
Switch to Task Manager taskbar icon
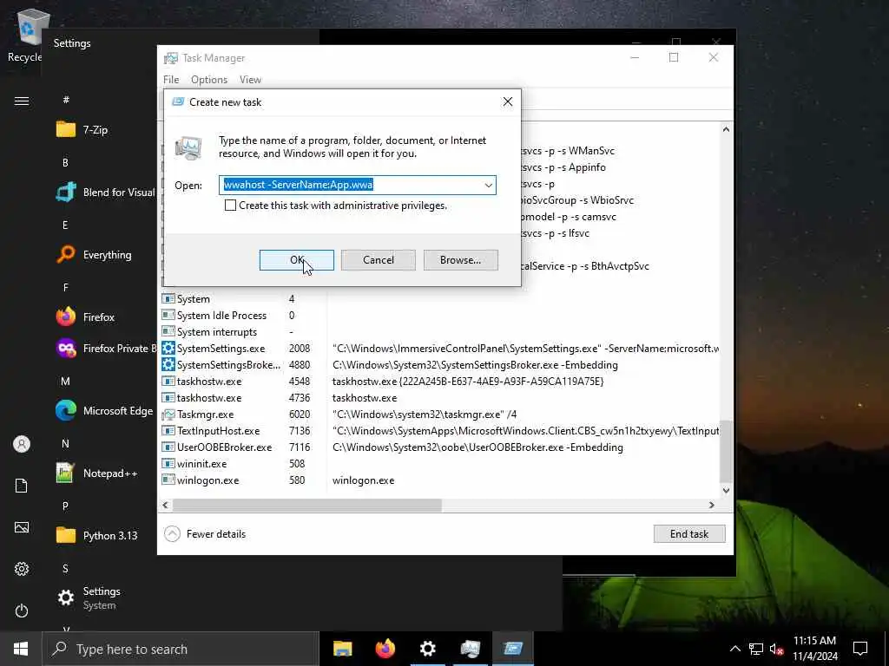pos(470,649)
